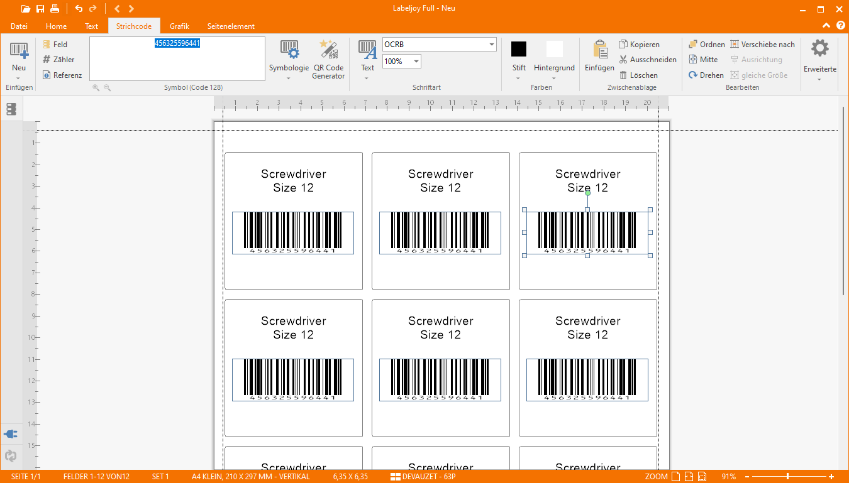This screenshot has height=483, width=849.
Task: Go to previous item with left chevron
Action: (117, 9)
